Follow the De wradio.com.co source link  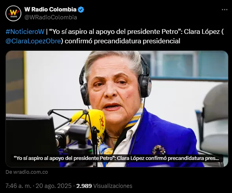coord(27,172)
